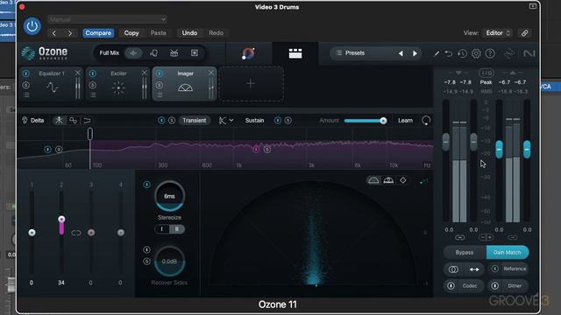
Task: Solo the Sustain signal
Action: point(288,121)
